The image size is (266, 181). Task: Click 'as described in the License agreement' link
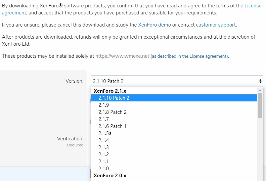point(189,56)
